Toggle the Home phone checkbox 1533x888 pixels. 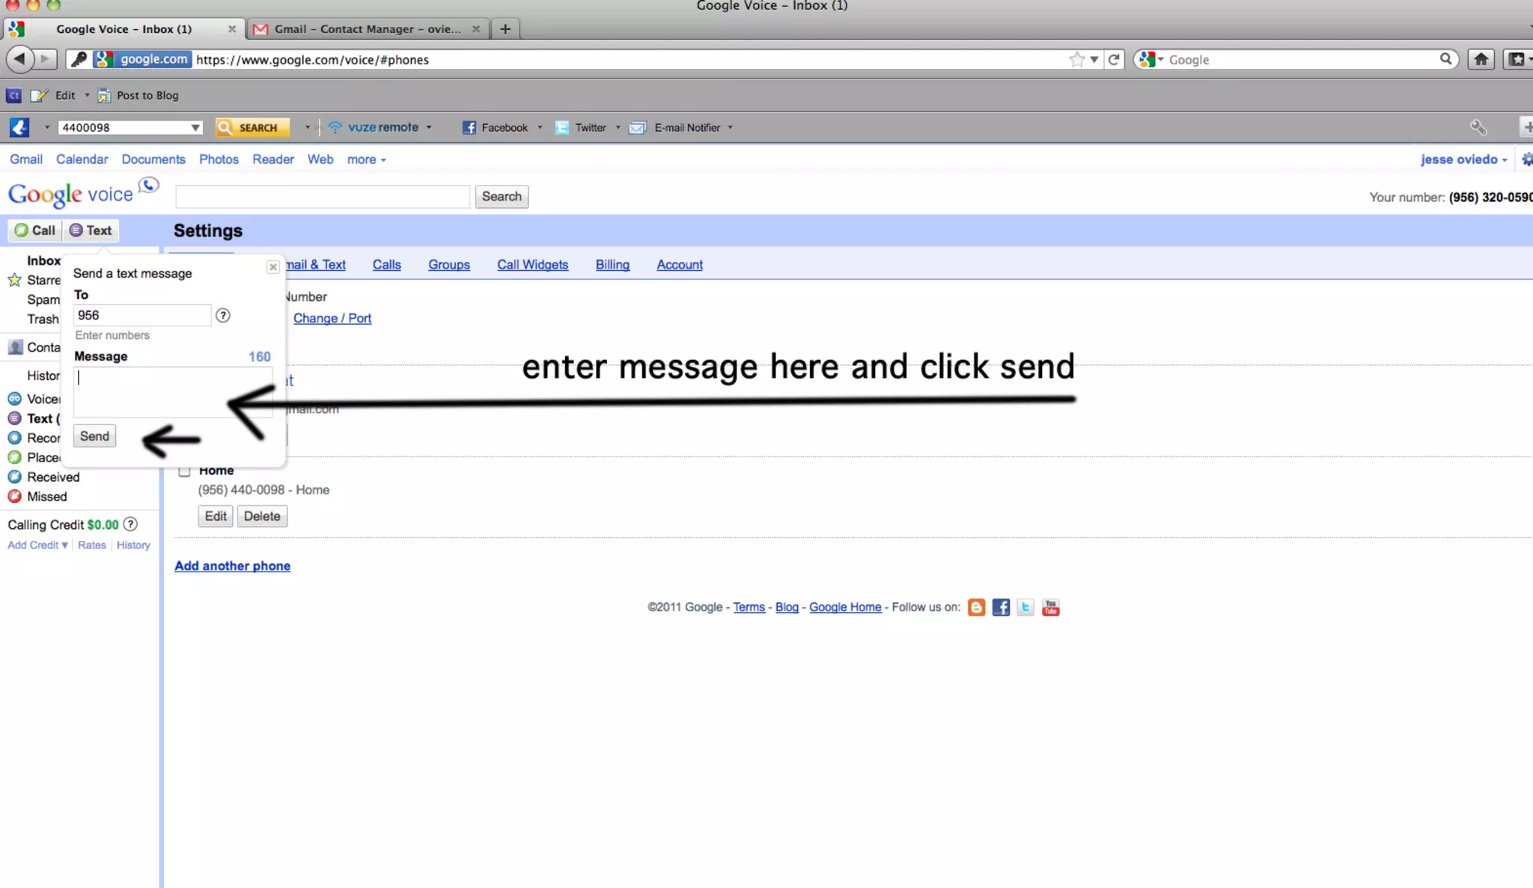click(184, 471)
